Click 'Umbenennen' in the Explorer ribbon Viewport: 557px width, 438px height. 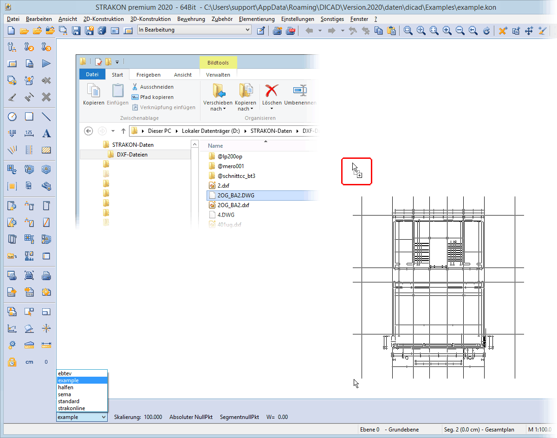(x=300, y=94)
